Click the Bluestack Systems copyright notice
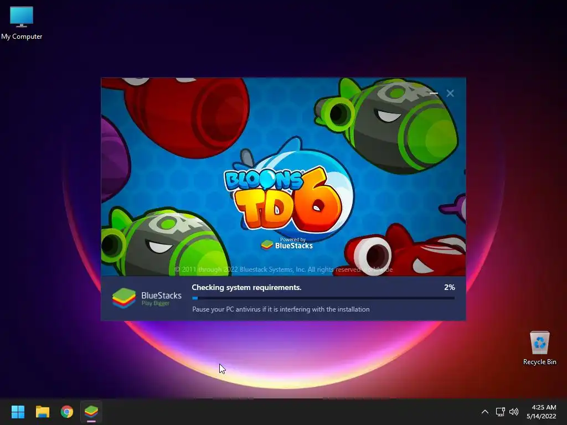 [283, 269]
